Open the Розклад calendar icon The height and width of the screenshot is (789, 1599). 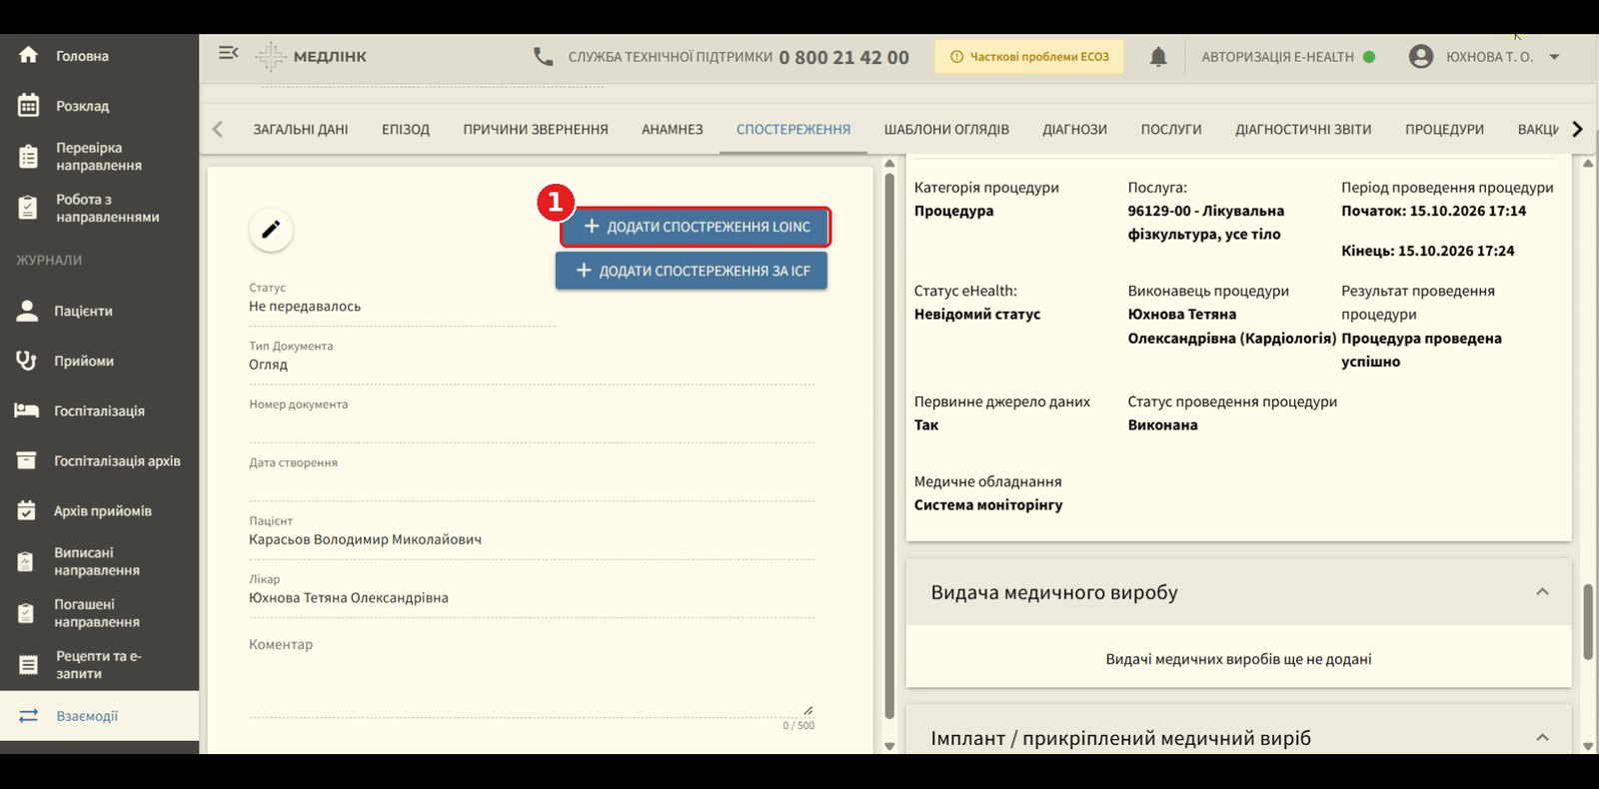click(28, 105)
